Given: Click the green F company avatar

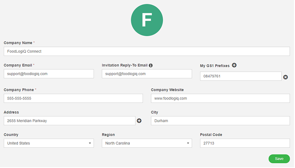Looking at the screenshot, I should 147,20.
